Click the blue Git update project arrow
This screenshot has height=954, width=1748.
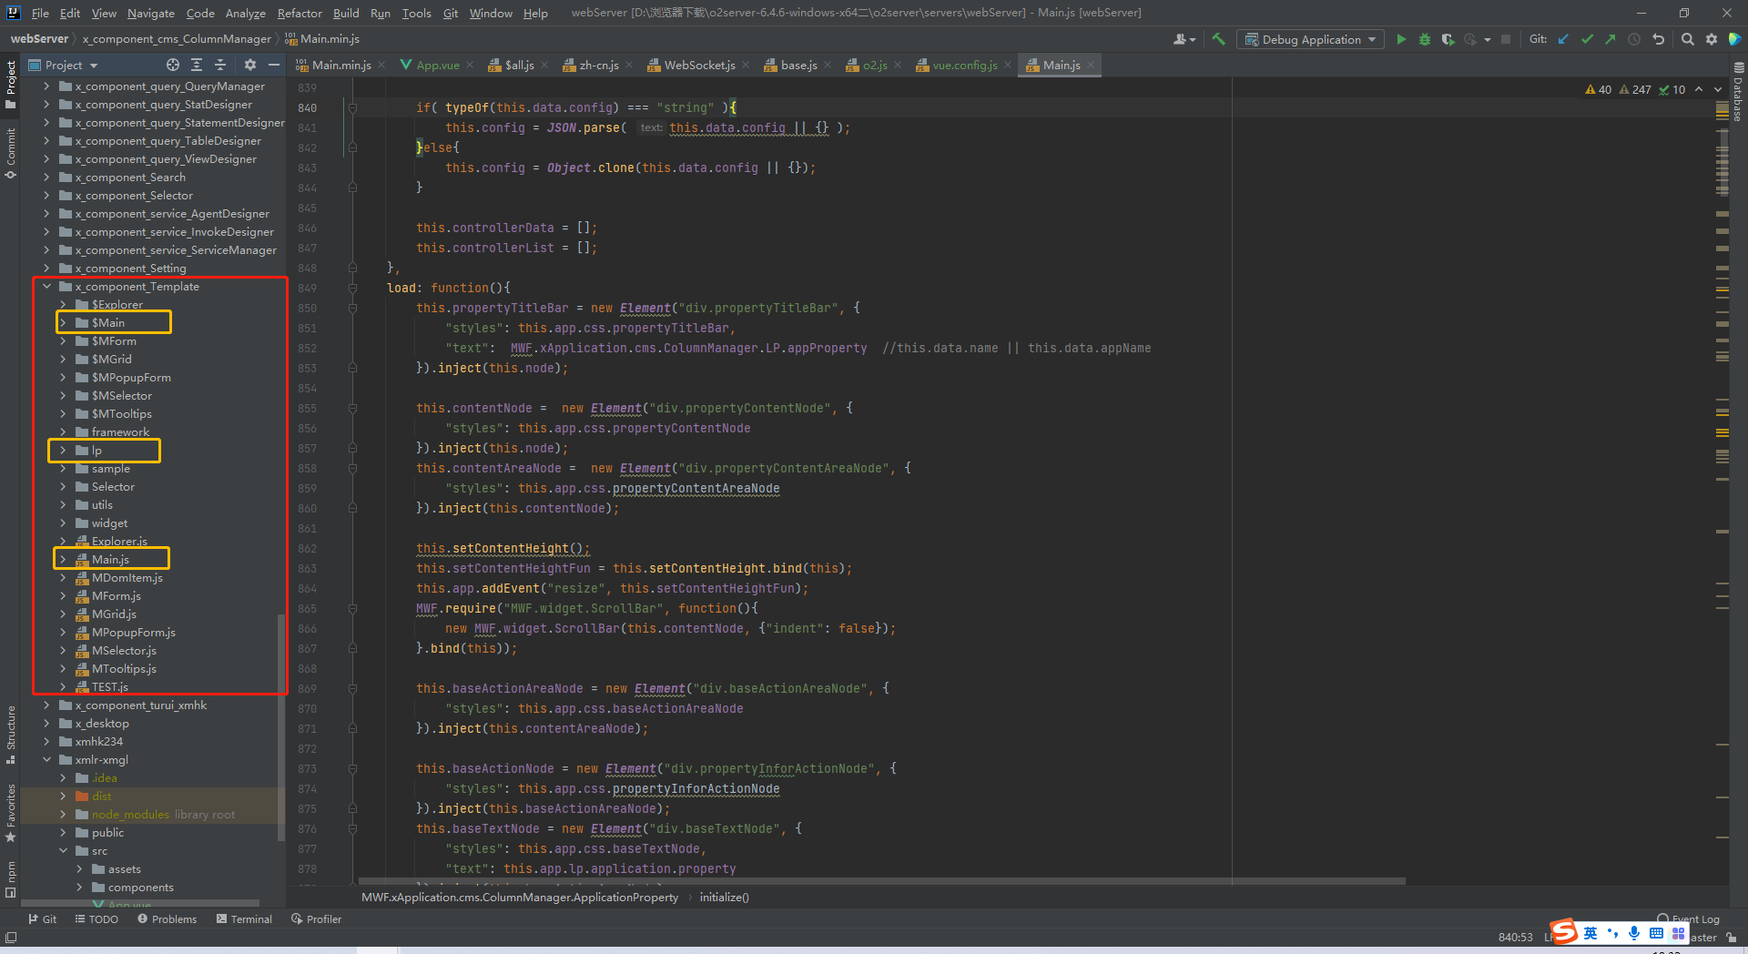(1563, 39)
